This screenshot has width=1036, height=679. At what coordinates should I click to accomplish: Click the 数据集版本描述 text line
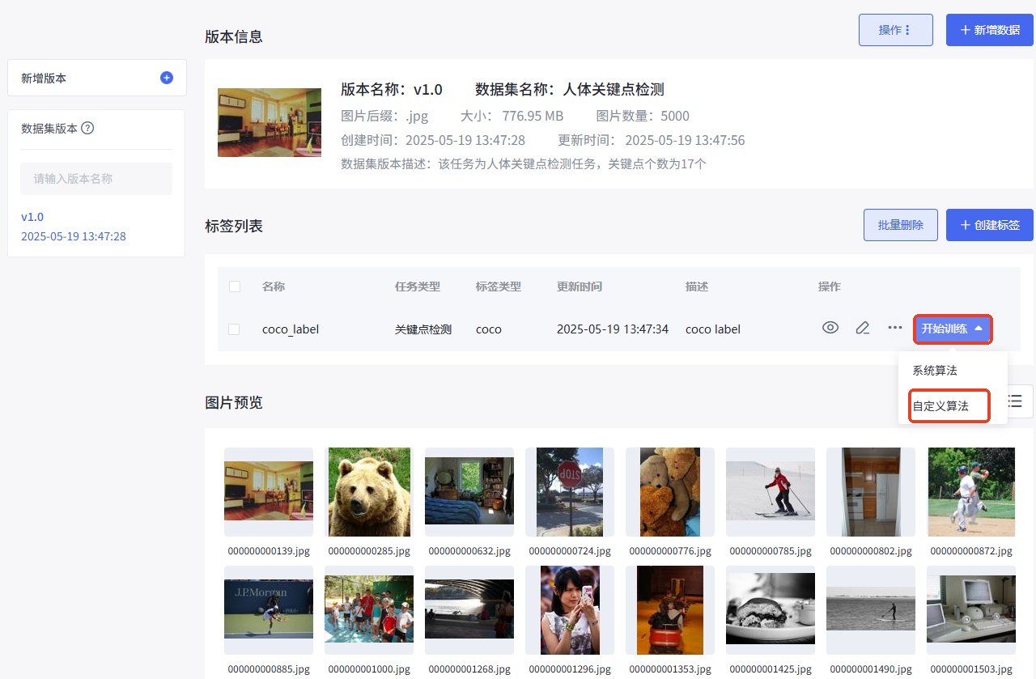(x=524, y=163)
